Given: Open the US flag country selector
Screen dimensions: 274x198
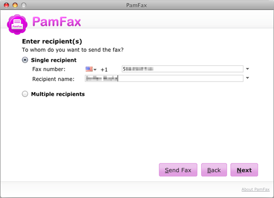Looking at the screenshot, I should (x=91, y=69).
